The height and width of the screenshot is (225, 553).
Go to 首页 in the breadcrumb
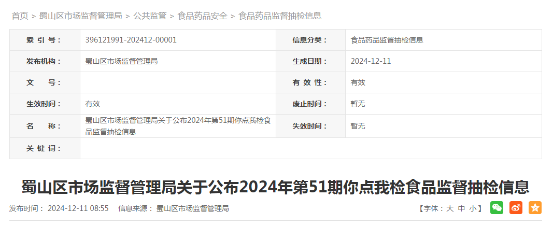[x=20, y=16]
